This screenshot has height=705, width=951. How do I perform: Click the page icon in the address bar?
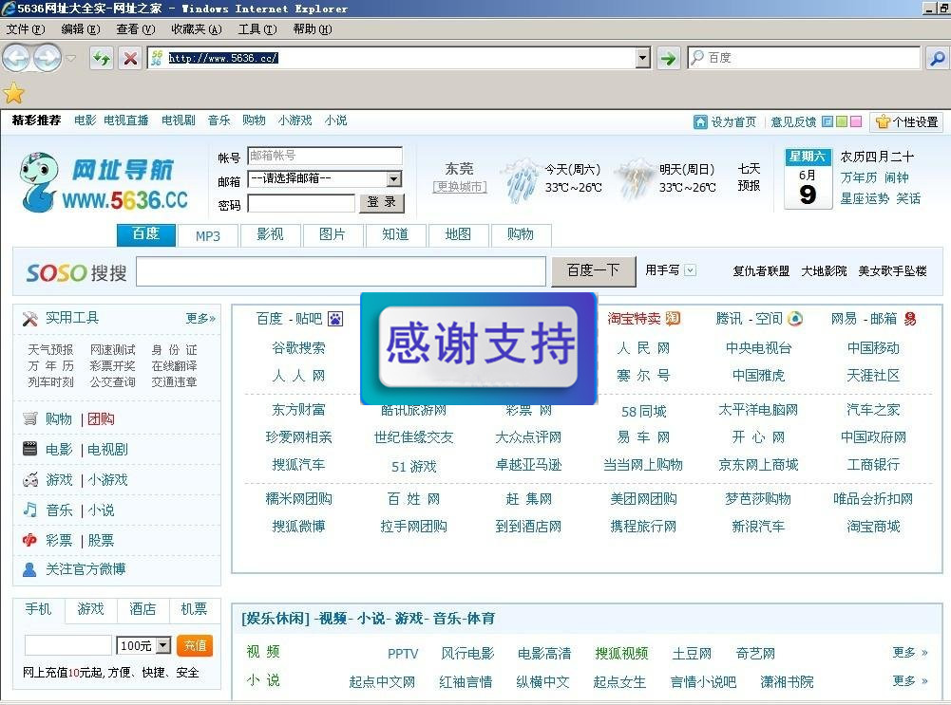pos(157,58)
